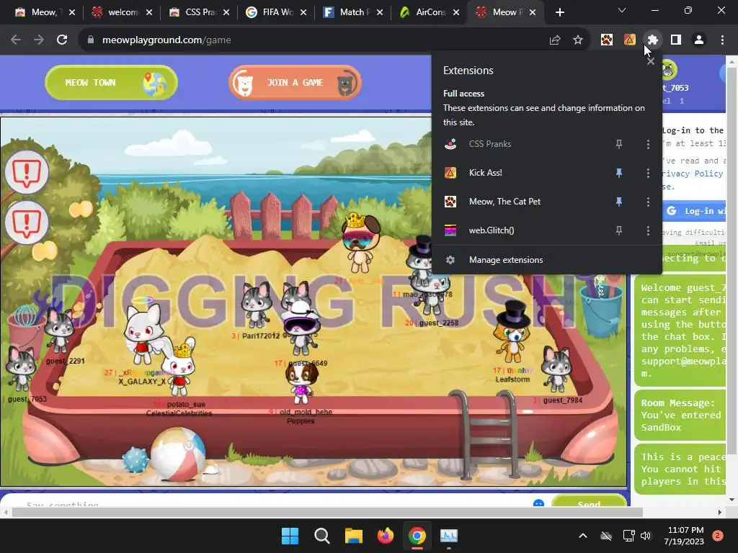Toggle pin for CSS Pranks extension
Viewport: 738px width, 553px height.
coord(619,144)
